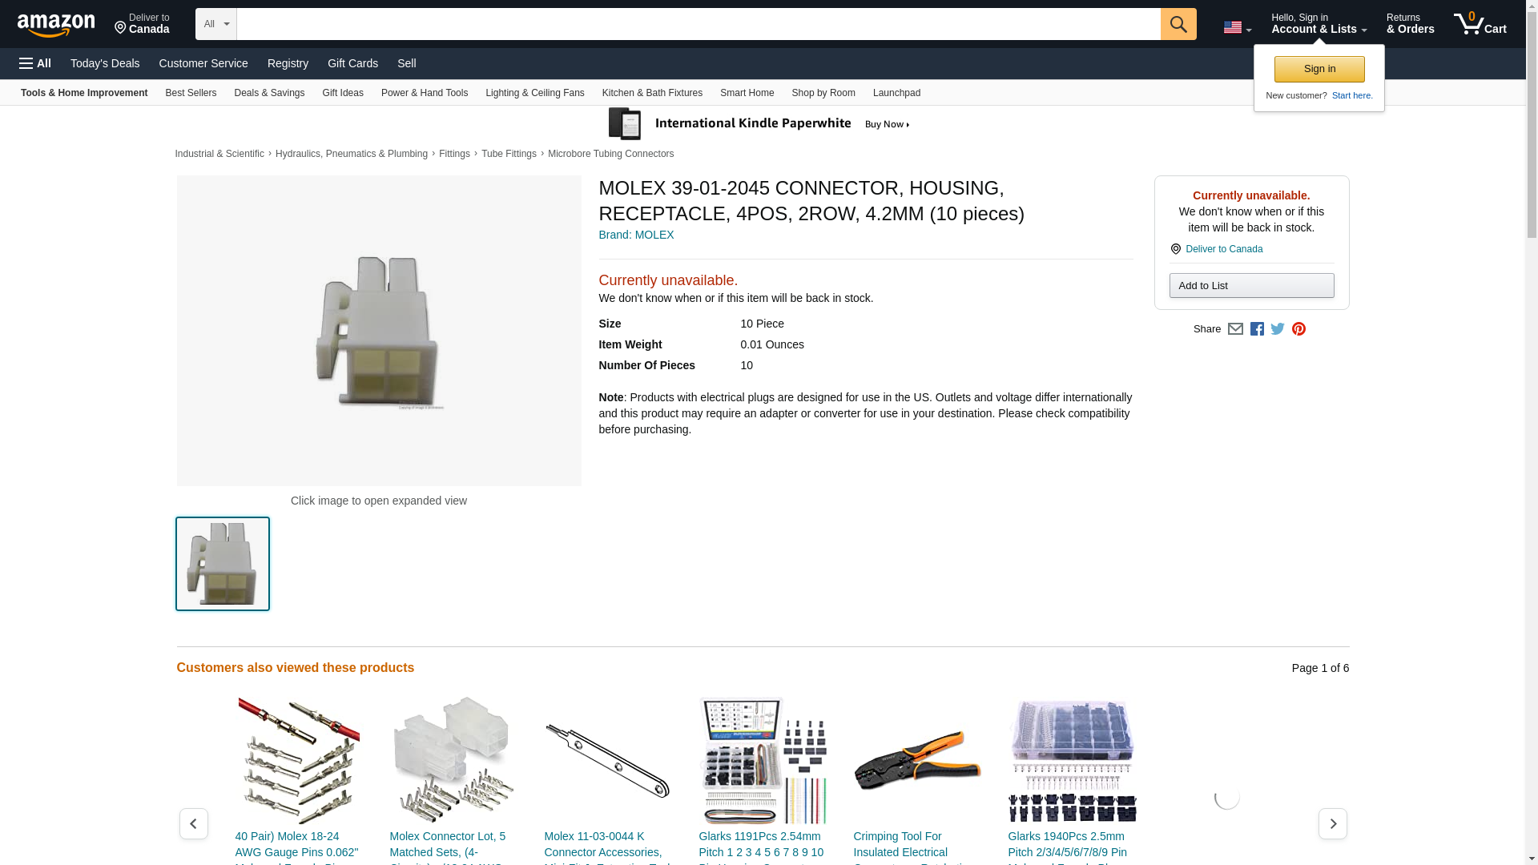1538x865 pixels.
Task: Open the All hamburger menu
Action: (35, 63)
